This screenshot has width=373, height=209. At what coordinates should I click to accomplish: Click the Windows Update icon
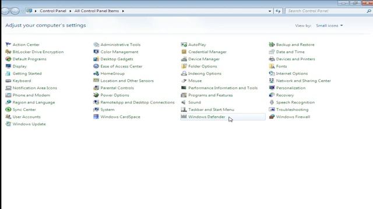pyautogui.click(x=8, y=124)
